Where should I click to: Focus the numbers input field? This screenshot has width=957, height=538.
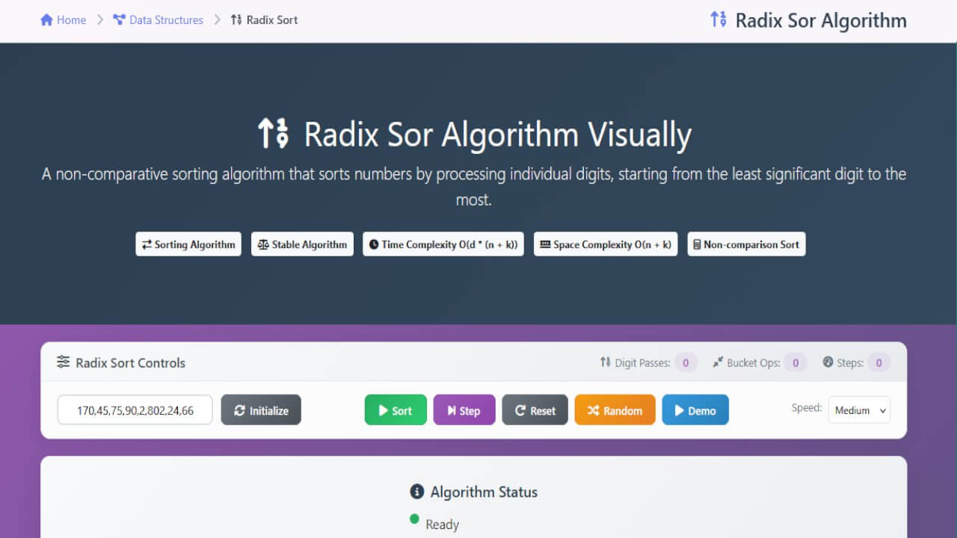135,410
